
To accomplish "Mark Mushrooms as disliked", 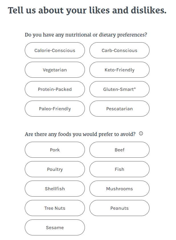I will [119, 189].
